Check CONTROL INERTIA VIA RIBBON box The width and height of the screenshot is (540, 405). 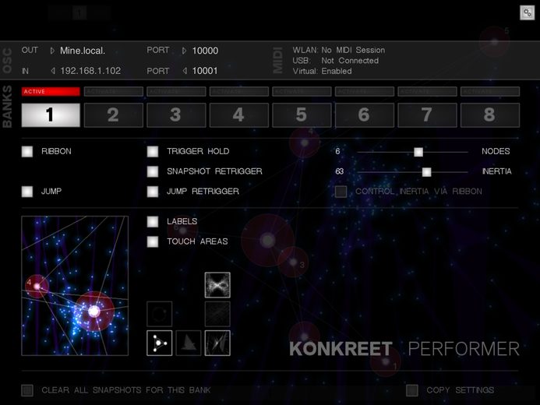(x=341, y=192)
